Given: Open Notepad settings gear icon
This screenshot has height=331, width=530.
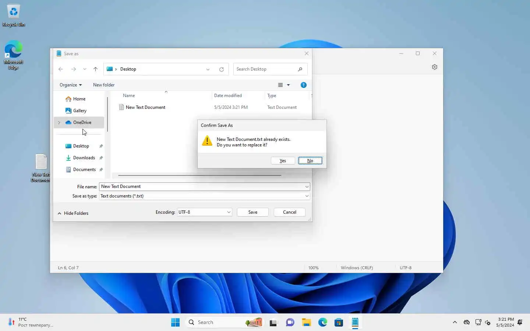Looking at the screenshot, I should pos(435,67).
